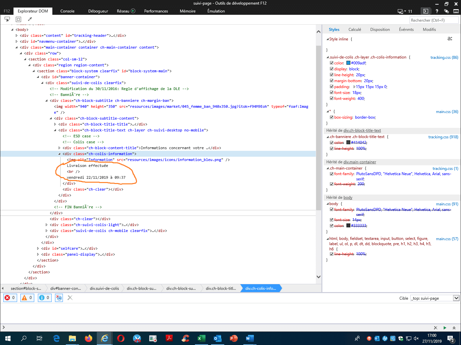Click the select element tool icon

[7, 19]
